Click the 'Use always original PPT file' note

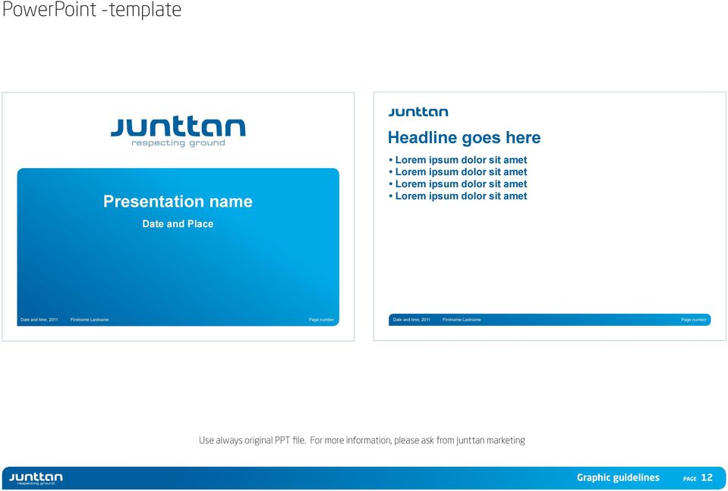click(362, 440)
